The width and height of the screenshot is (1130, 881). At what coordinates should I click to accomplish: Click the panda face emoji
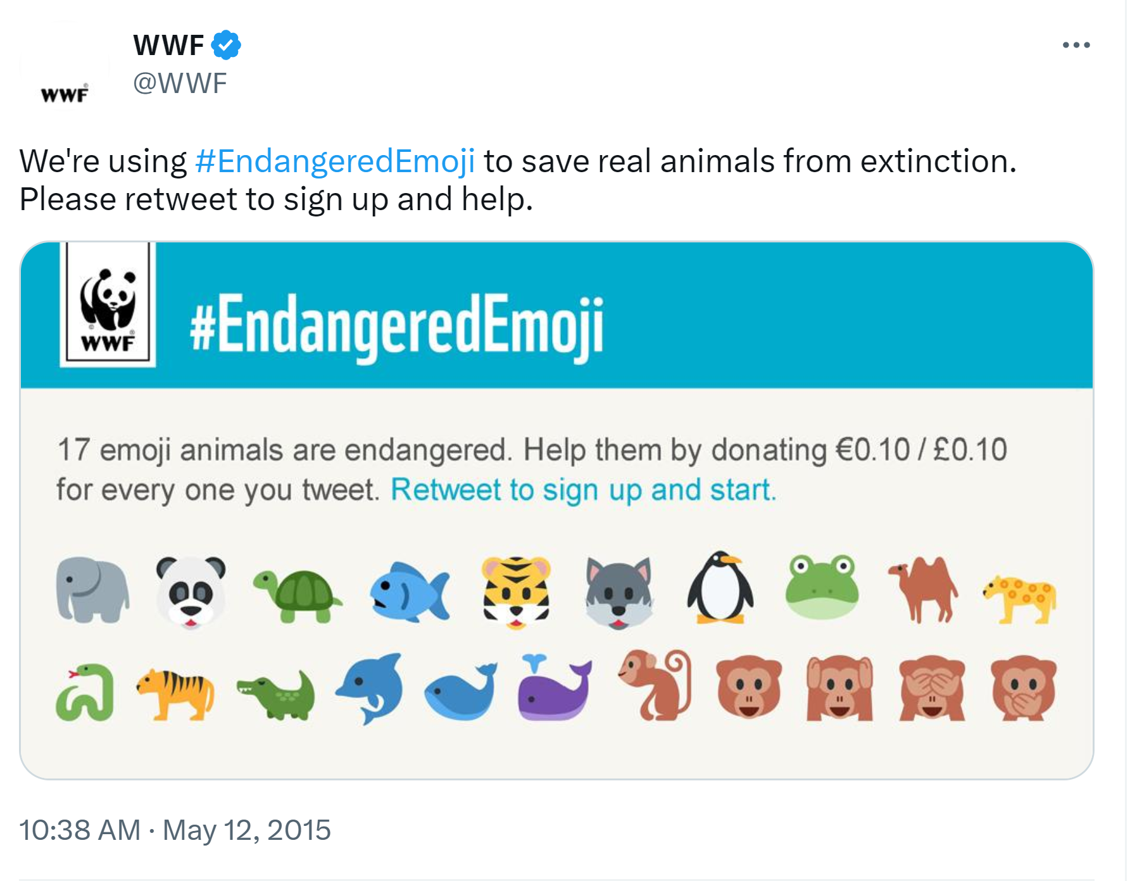point(191,591)
